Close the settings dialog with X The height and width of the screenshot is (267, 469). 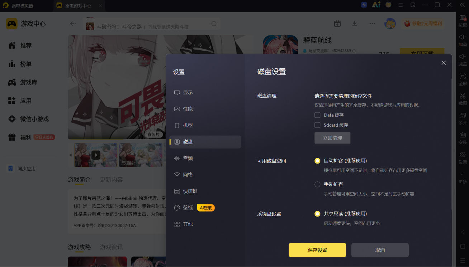[x=444, y=63]
